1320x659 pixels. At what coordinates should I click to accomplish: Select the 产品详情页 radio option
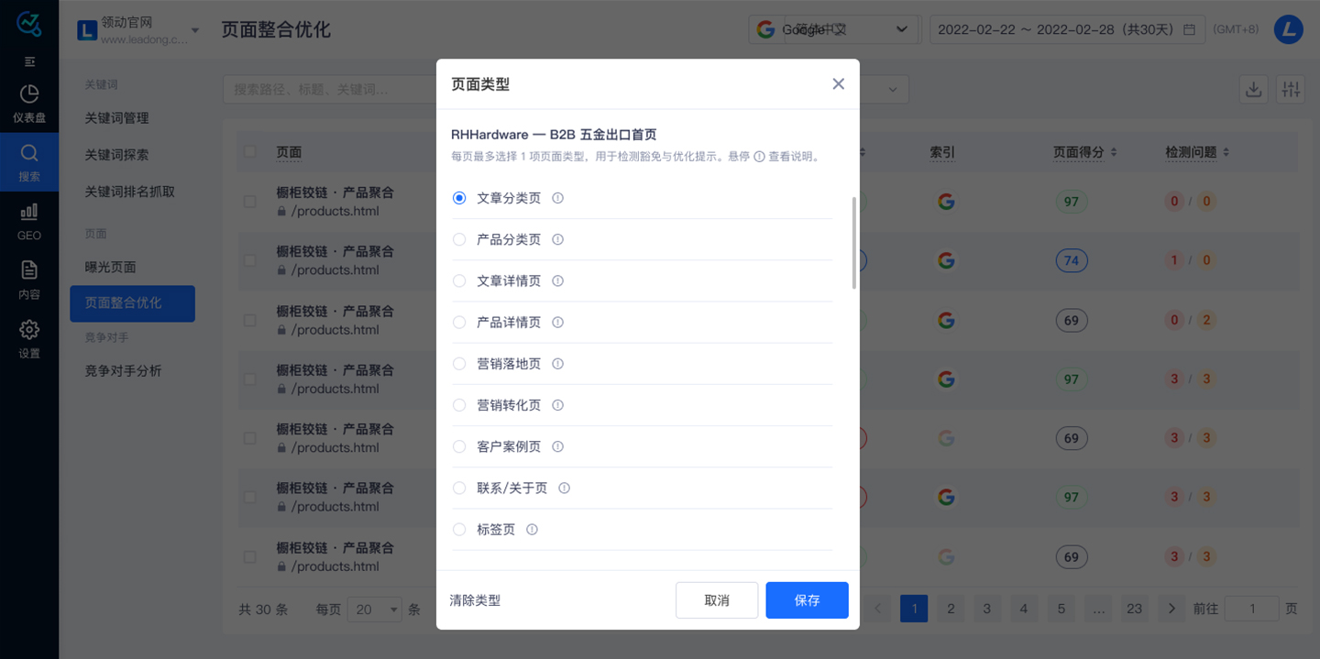coord(459,323)
